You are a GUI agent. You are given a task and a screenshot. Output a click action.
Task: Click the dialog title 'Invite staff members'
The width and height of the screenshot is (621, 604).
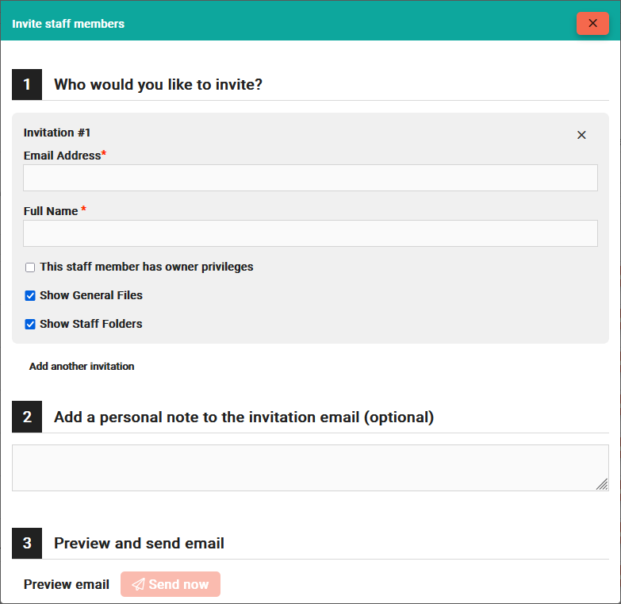coord(68,24)
